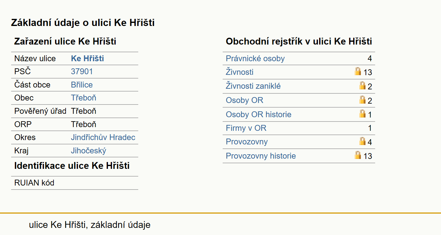
Task: Open the Provozovny link
Action: [247, 142]
